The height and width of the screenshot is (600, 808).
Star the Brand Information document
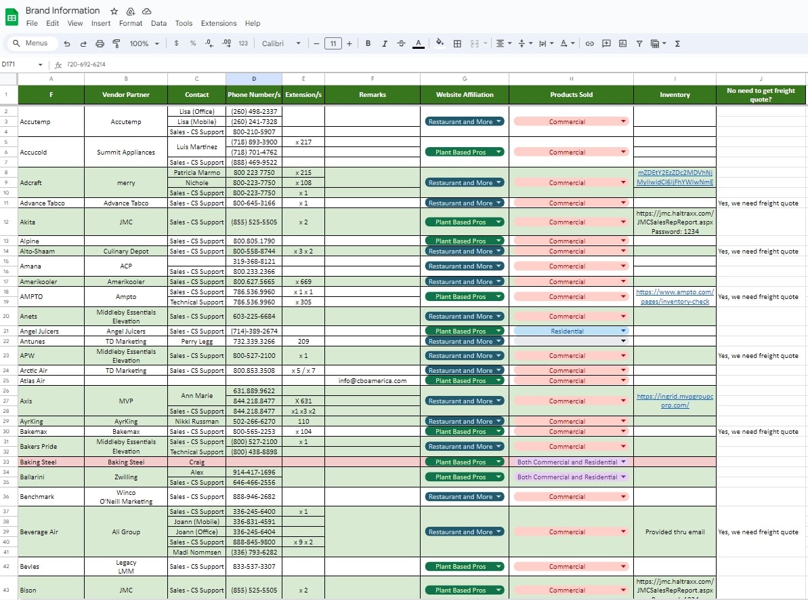[x=114, y=11]
